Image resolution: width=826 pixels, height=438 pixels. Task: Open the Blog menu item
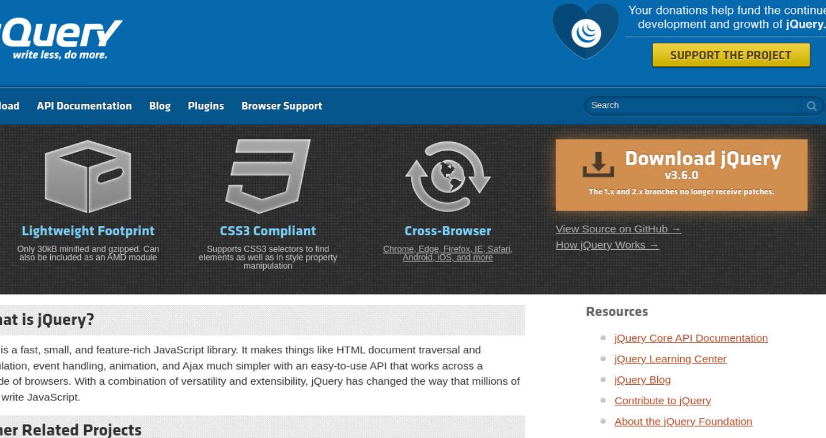click(160, 106)
